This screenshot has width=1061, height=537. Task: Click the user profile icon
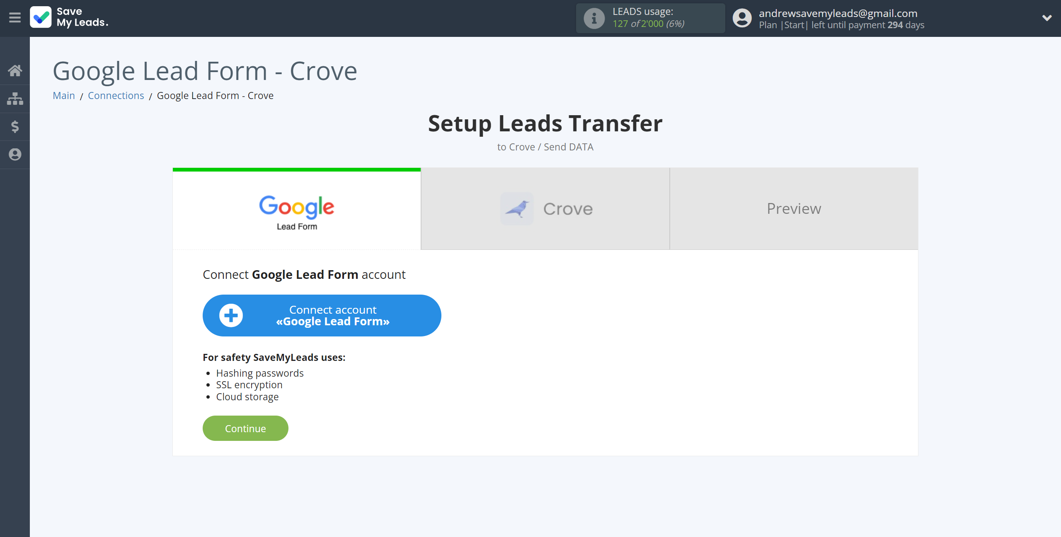click(743, 18)
